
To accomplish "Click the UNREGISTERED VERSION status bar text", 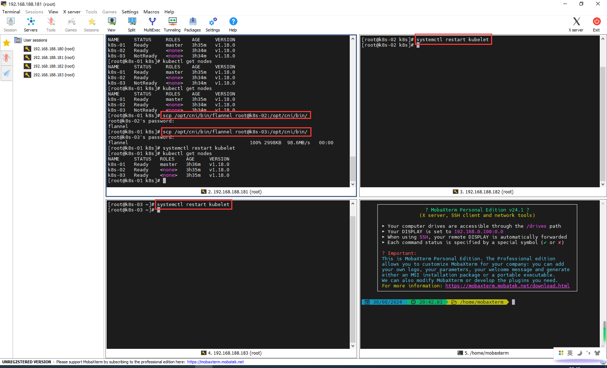I will click(x=27, y=362).
